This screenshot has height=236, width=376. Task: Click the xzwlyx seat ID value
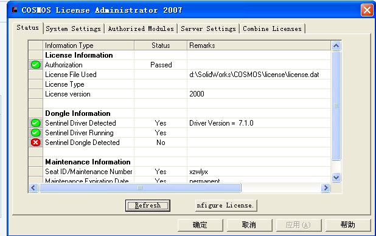click(198, 172)
